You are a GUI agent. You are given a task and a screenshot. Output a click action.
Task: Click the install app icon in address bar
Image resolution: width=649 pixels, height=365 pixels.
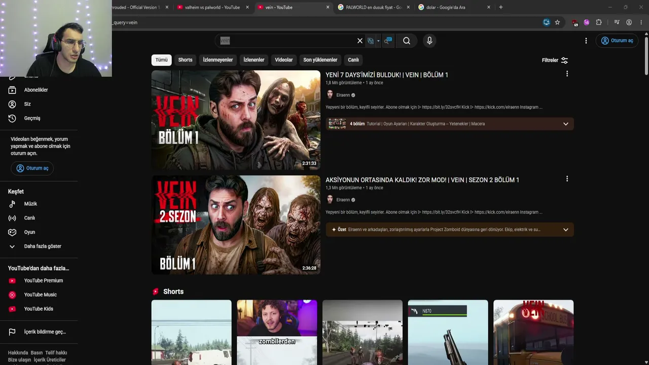pos(546,22)
